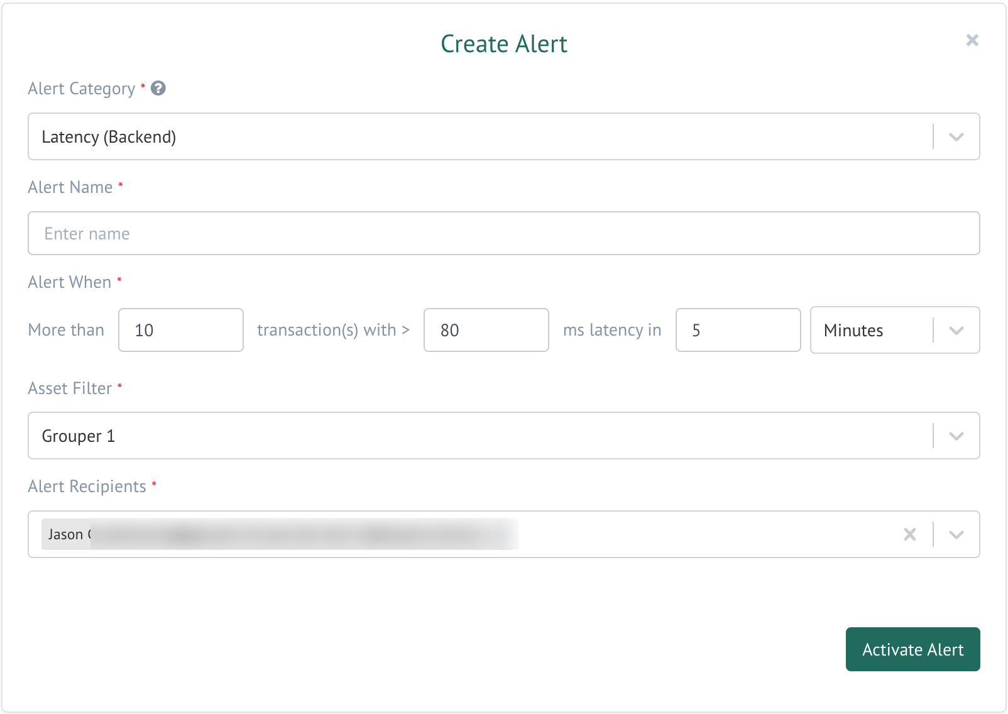
Task: Click the Alert Category label text
Action: click(x=82, y=89)
